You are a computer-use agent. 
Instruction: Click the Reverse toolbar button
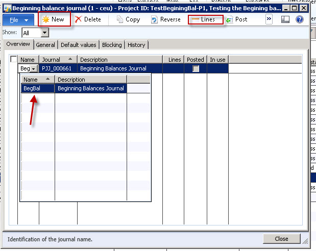pyautogui.click(x=165, y=19)
